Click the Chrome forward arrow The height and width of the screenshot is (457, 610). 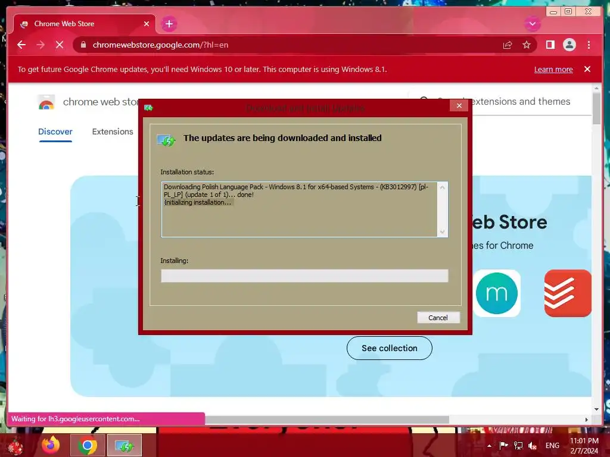(41, 45)
